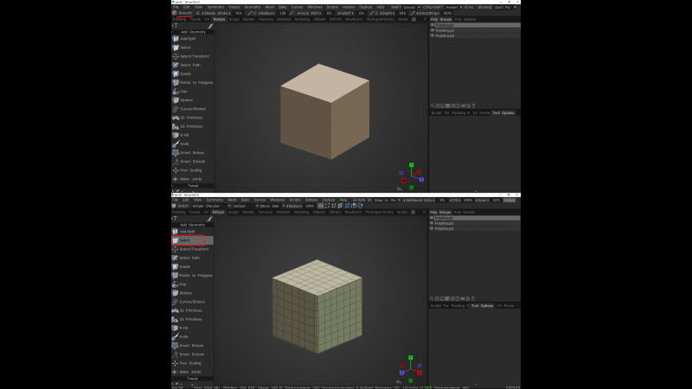
Task: Choose the Quads tool in upper window
Action: pos(185,73)
